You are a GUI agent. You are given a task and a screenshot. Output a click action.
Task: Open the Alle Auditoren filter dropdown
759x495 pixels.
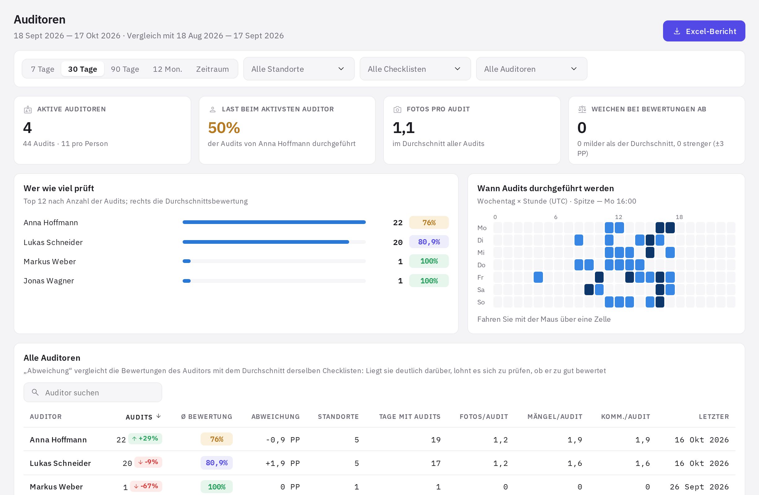pos(531,69)
